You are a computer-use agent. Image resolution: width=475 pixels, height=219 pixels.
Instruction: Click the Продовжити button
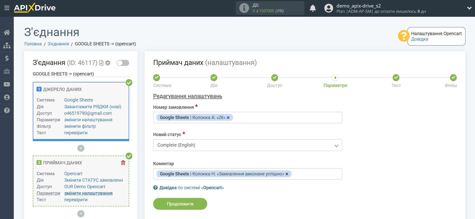pyautogui.click(x=180, y=204)
